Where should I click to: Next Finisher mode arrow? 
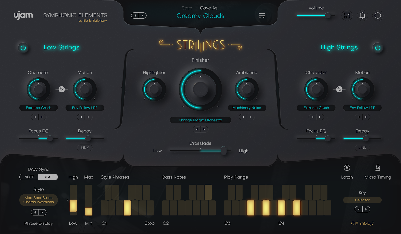[204, 129]
